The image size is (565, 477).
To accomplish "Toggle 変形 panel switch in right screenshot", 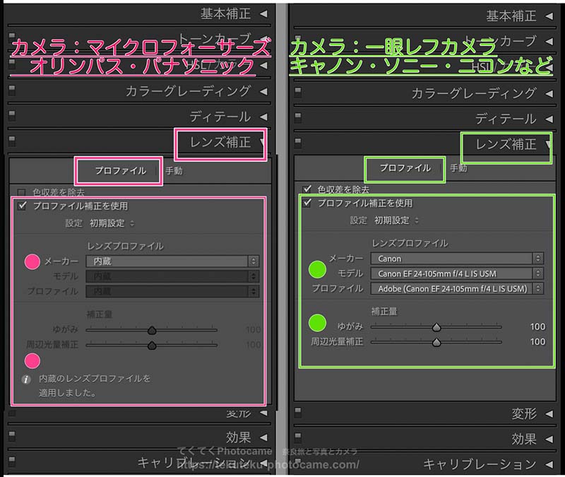I will (x=297, y=413).
